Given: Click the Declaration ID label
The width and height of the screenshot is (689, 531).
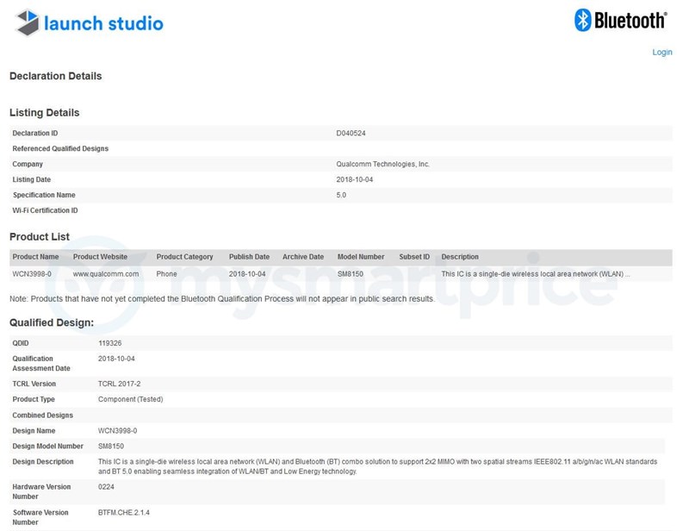Looking at the screenshot, I should click(x=35, y=134).
